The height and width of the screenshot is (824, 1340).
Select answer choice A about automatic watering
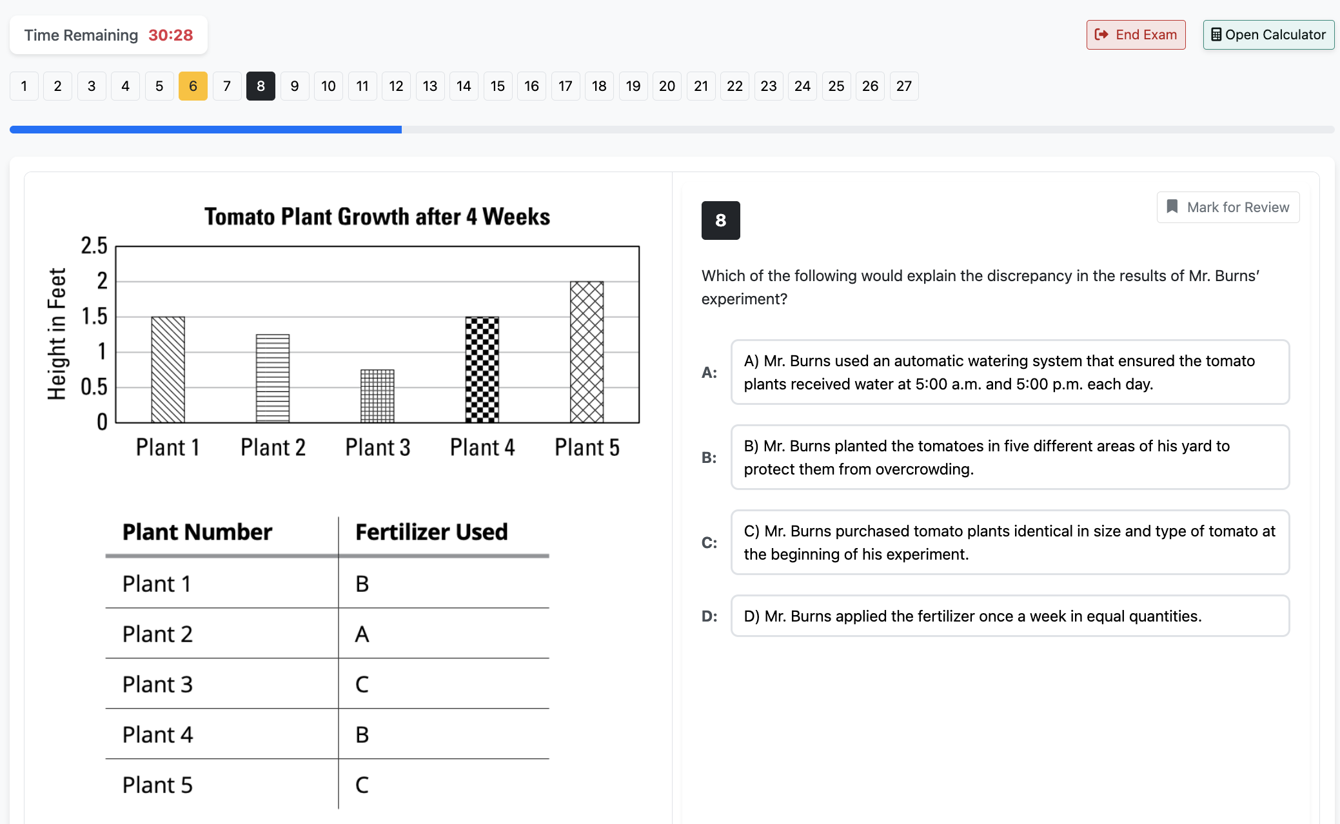tap(1009, 372)
